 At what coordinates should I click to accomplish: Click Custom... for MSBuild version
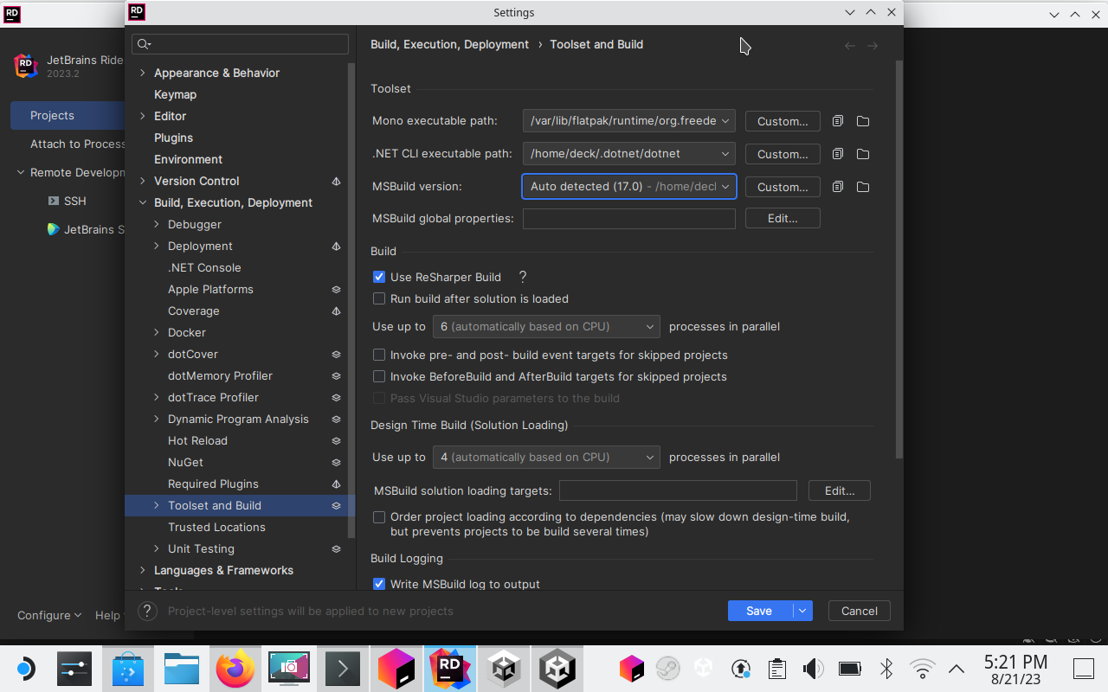point(783,187)
